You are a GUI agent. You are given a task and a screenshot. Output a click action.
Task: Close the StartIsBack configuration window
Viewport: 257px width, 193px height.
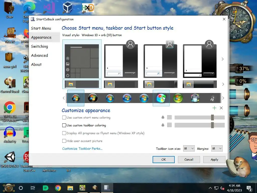tap(224, 19)
